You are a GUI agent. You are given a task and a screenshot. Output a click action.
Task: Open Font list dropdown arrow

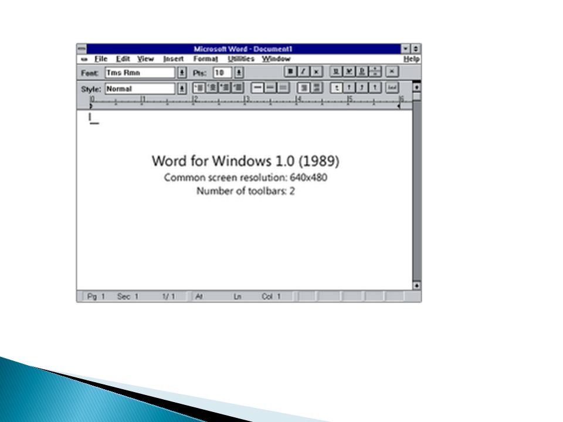[x=182, y=73]
